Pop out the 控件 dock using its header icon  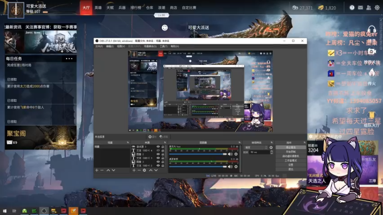point(304,142)
